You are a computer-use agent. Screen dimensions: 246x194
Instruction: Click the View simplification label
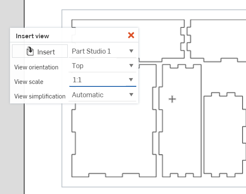tap(40, 96)
